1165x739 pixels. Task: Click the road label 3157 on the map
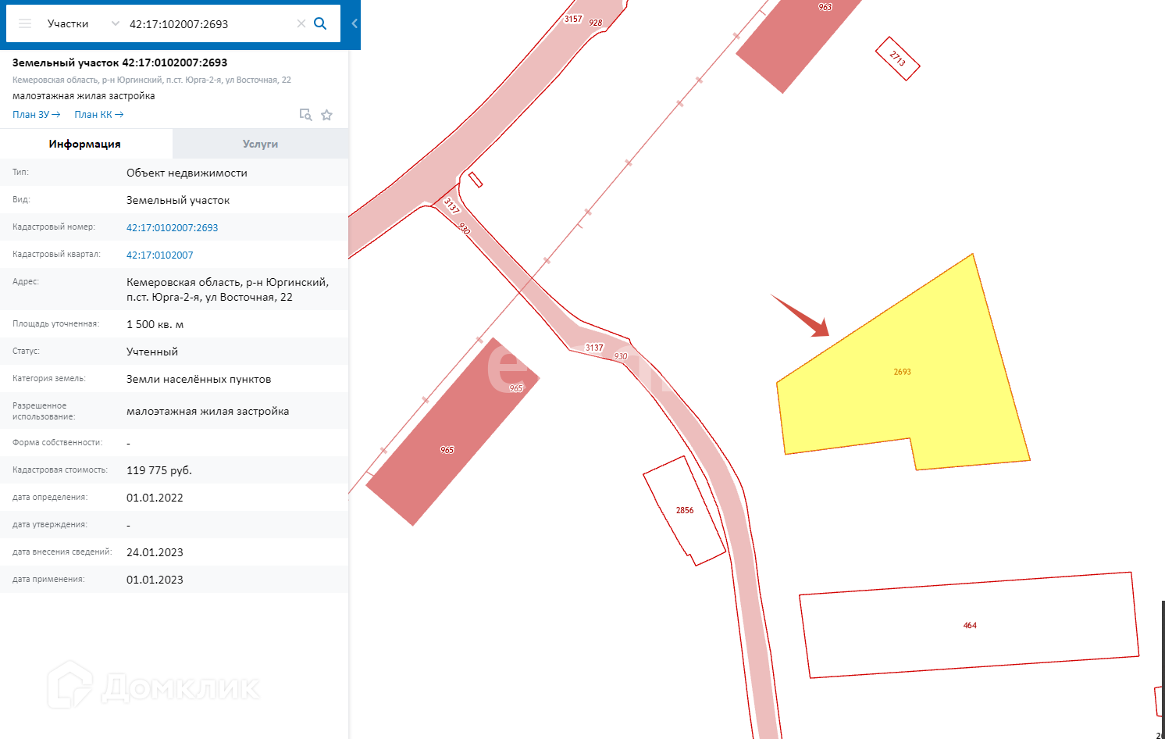click(x=573, y=19)
